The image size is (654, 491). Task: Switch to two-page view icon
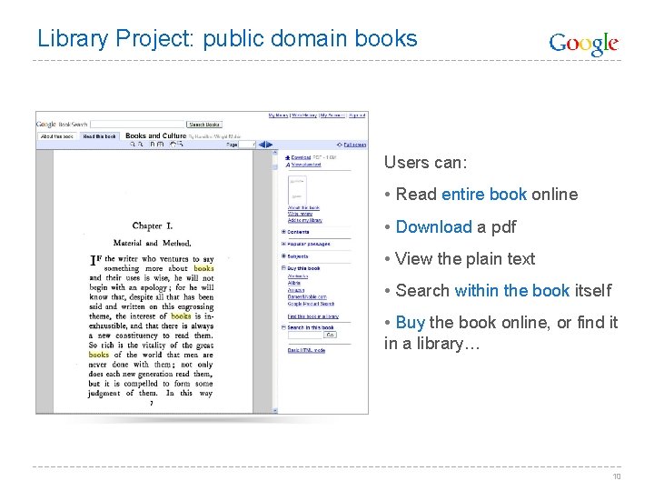[160, 145]
